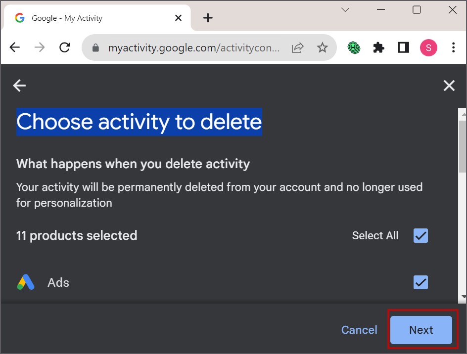Click the address bar URL
This screenshot has height=354, width=467.
193,47
